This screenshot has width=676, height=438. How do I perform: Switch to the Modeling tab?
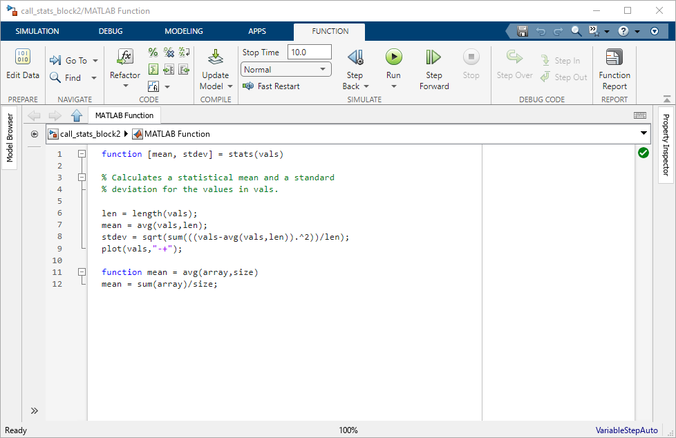point(183,31)
